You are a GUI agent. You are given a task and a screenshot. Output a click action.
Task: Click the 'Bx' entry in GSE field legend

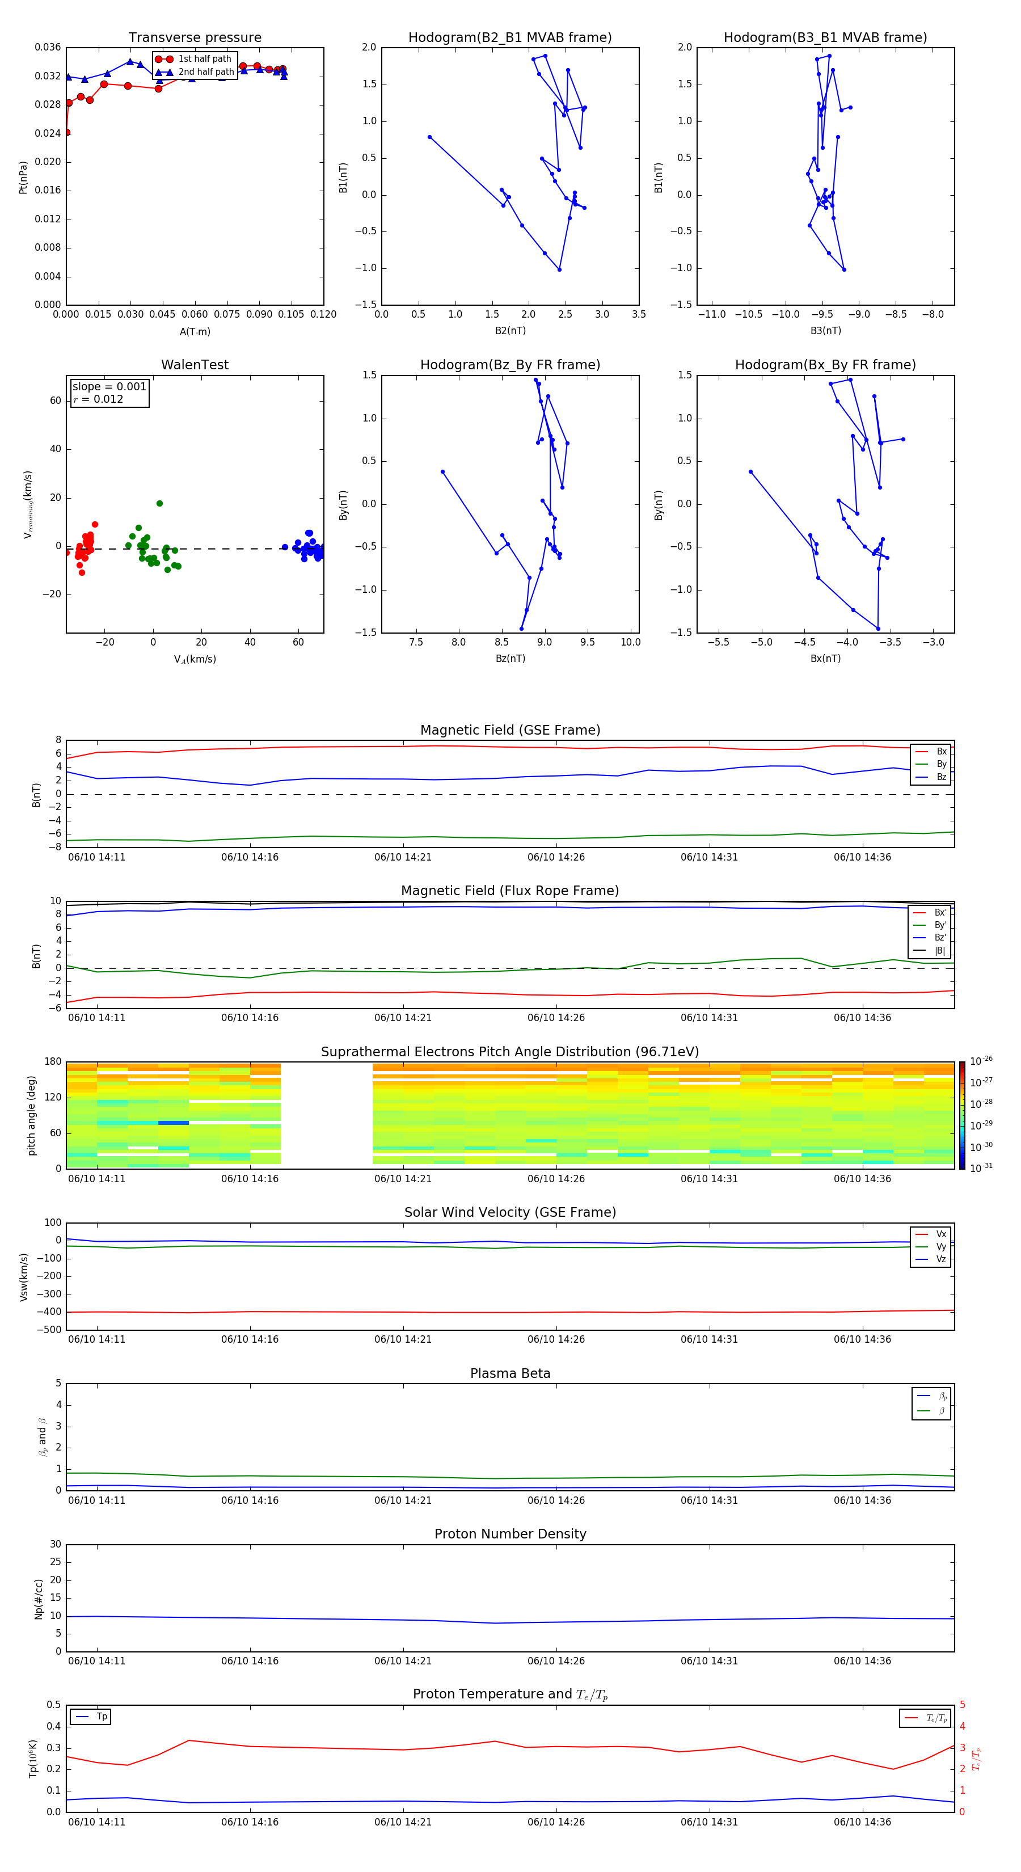tap(931, 752)
